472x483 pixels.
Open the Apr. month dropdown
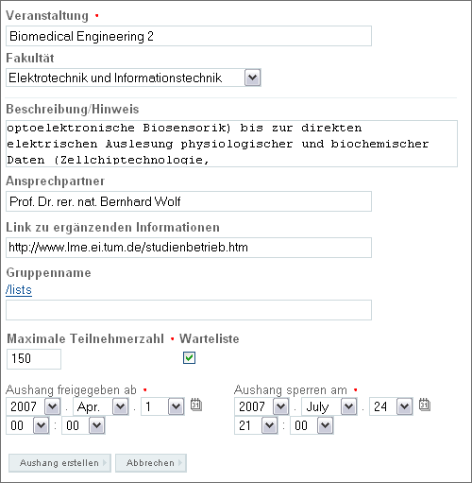(101, 406)
